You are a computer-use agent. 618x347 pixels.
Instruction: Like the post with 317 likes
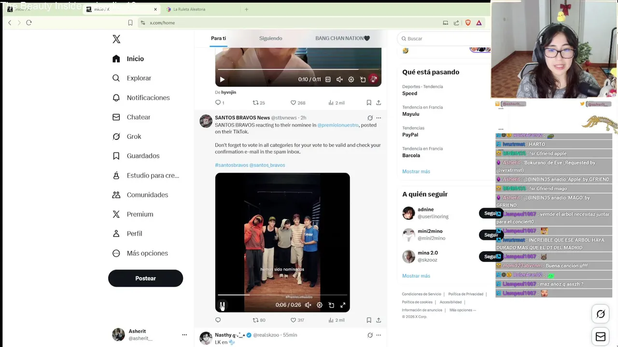pyautogui.click(x=297, y=320)
